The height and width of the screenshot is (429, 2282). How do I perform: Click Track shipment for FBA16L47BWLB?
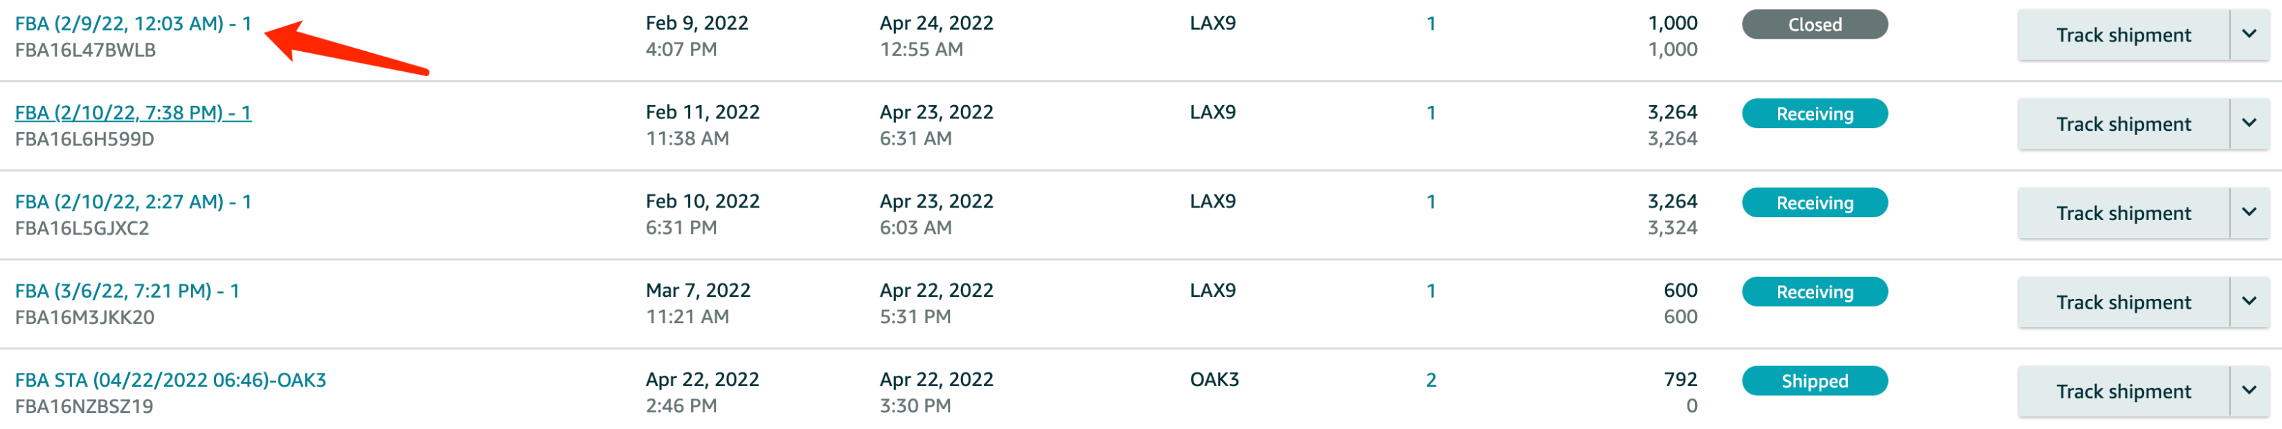pyautogui.click(x=2123, y=35)
